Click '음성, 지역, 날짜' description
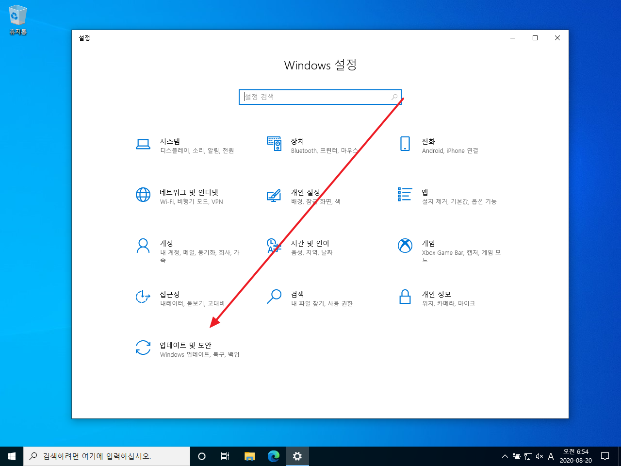Image resolution: width=621 pixels, height=466 pixels. (x=312, y=252)
